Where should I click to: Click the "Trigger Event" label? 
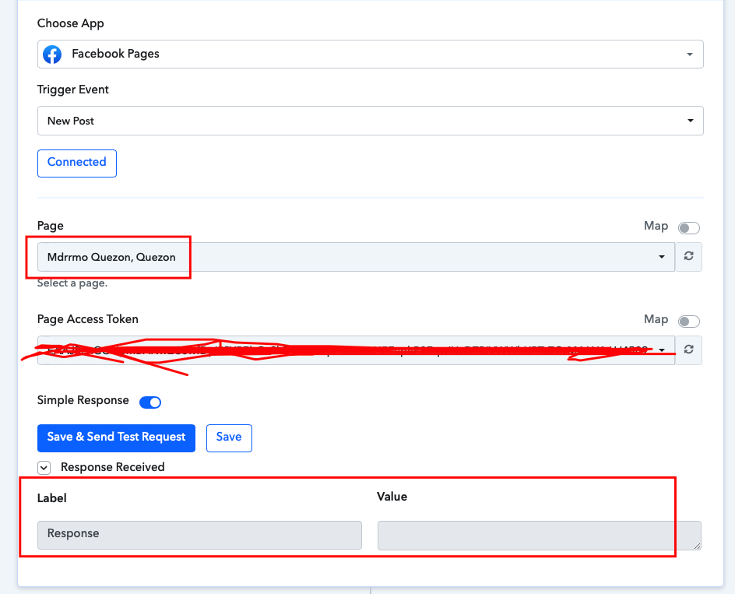point(72,90)
